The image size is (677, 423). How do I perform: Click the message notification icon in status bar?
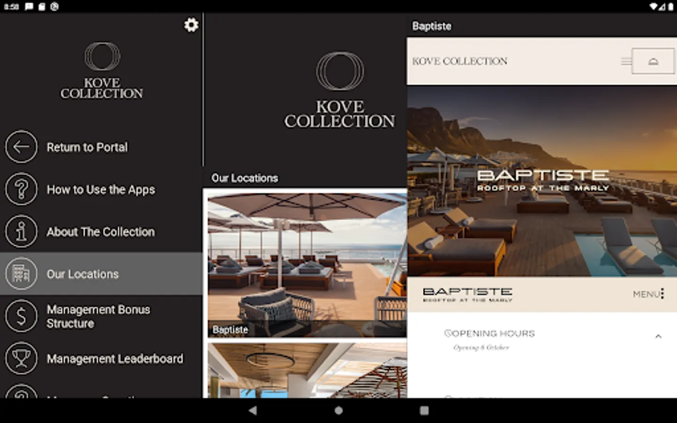[x=29, y=7]
